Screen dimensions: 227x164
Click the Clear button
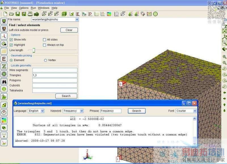pos(69,30)
